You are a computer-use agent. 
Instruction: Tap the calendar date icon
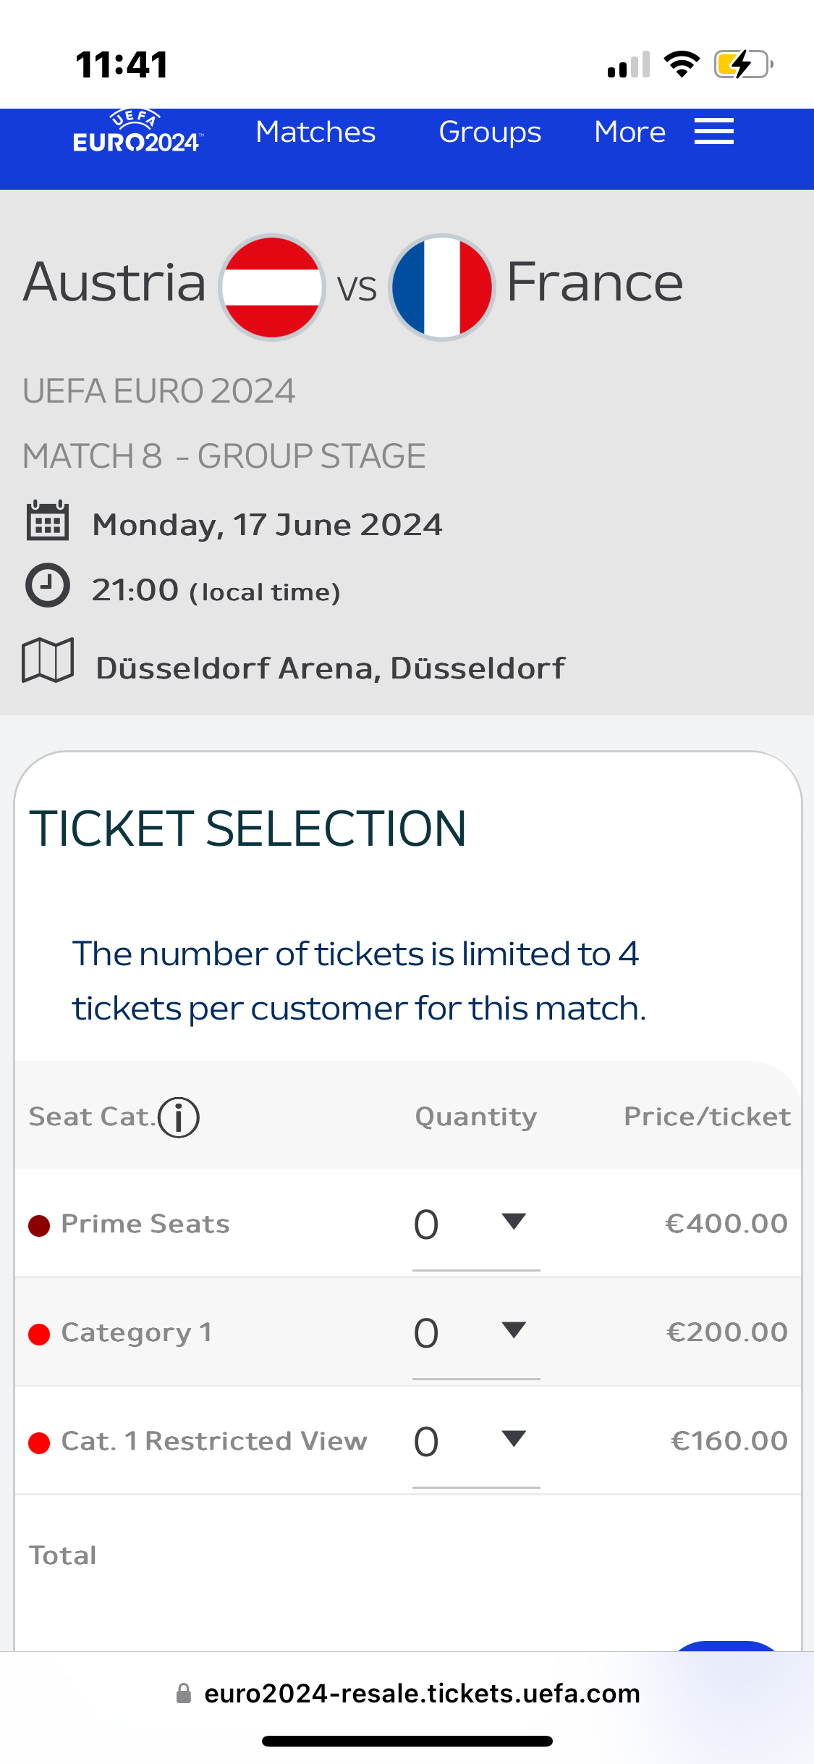(x=48, y=521)
